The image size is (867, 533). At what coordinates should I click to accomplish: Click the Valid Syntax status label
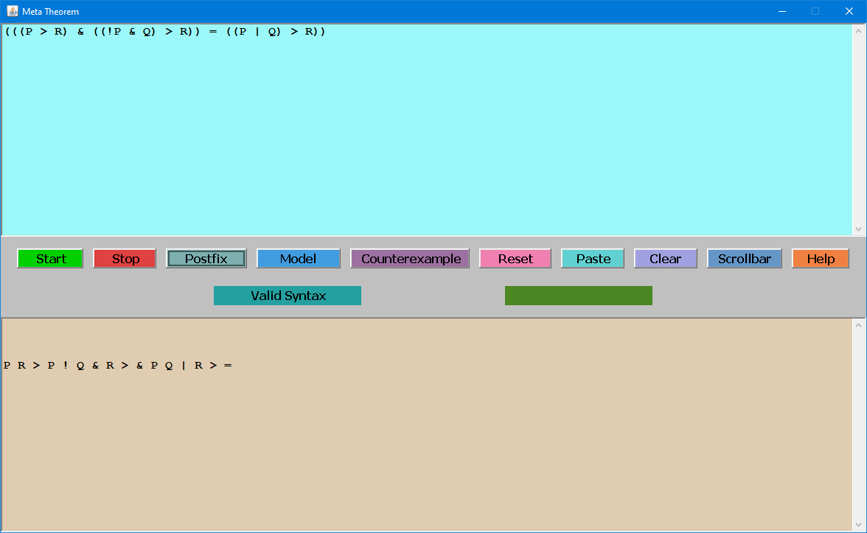point(288,296)
